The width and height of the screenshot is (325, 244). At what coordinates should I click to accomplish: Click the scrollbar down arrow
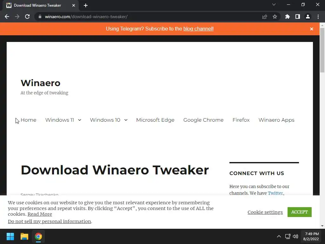point(322,226)
